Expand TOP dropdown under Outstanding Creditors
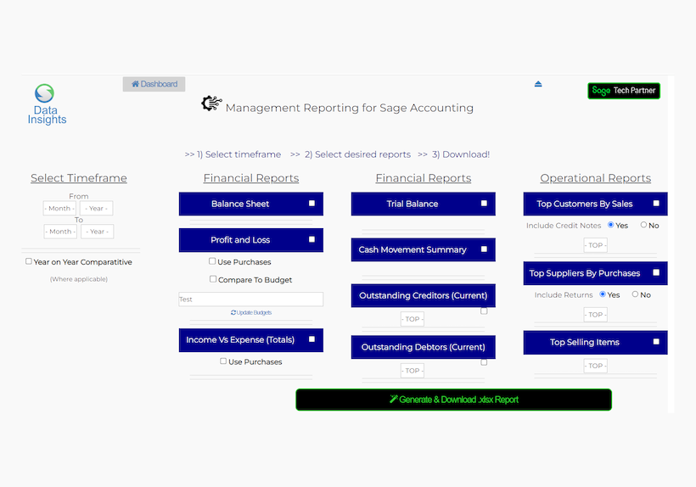The image size is (696, 487). (412, 320)
